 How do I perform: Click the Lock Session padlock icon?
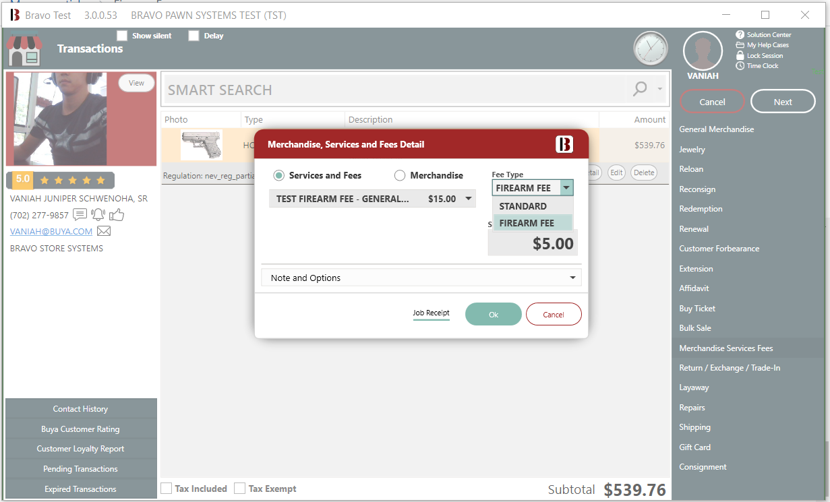tap(740, 55)
